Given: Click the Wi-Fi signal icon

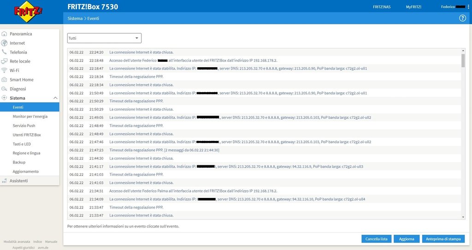Looking at the screenshot, I should (4, 70).
